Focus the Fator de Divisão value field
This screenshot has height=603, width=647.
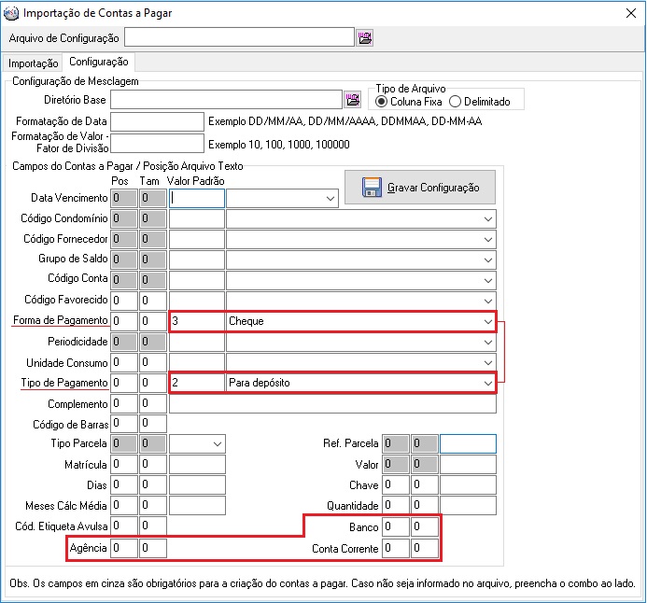156,143
